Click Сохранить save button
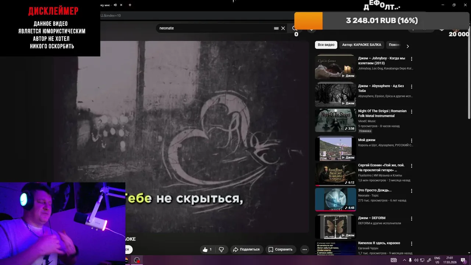Screen dimensions: 471x265 pos(280,250)
